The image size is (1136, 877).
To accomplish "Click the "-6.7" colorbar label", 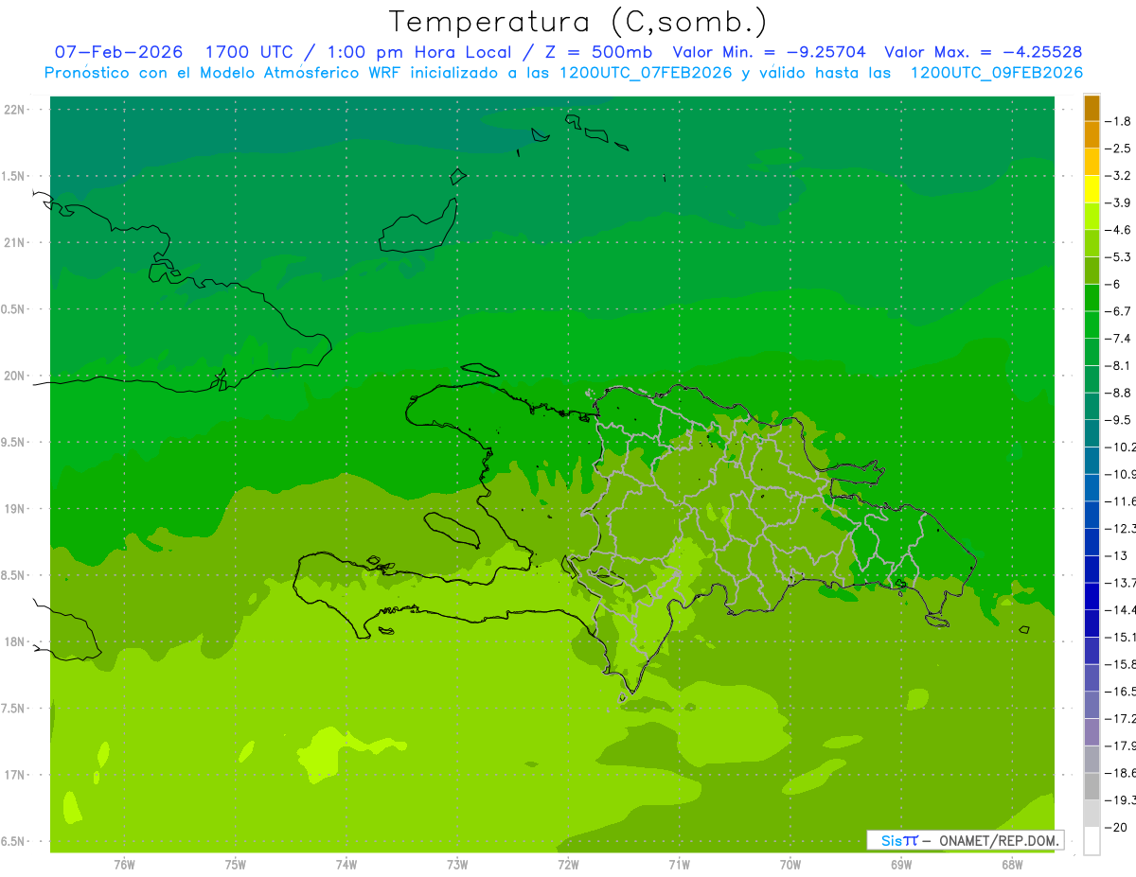I will click(x=1118, y=311).
